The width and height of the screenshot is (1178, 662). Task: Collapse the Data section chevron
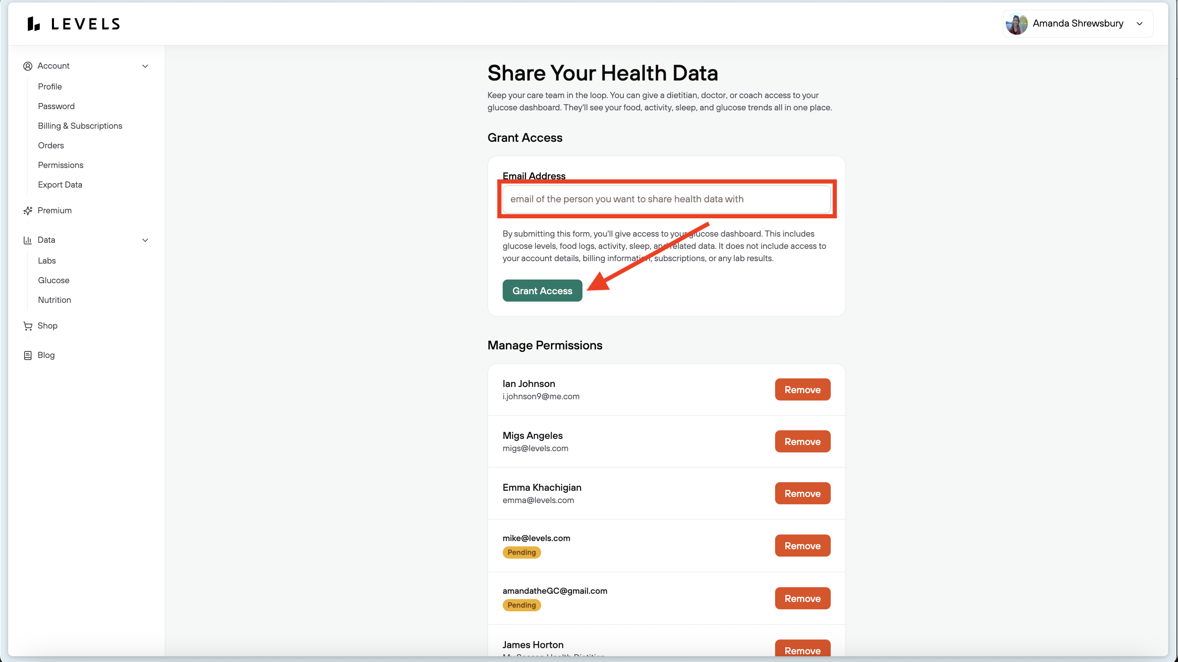click(x=146, y=240)
